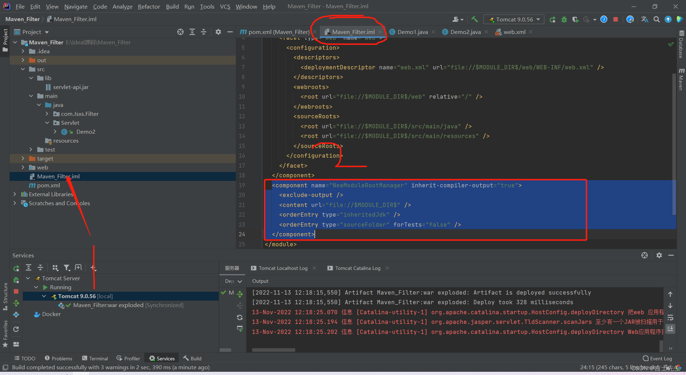Click the Translate icon in the top toolbar
This screenshot has width=686, height=375.
coord(645,19)
